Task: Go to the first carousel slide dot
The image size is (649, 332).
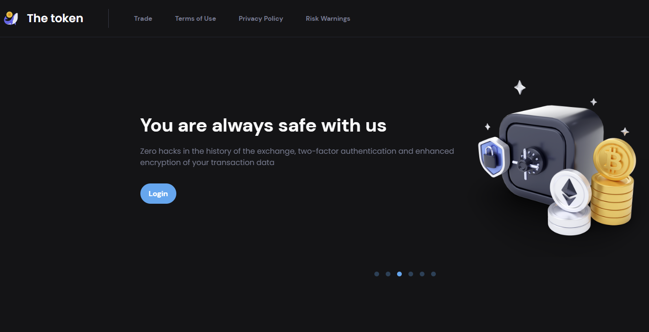Action: pos(377,274)
